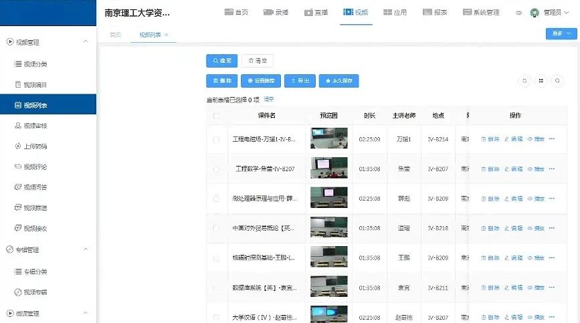Image resolution: width=580 pixels, height=323 pixels.
Task: Click the grid column-settings icon above the table
Action: 541,81
